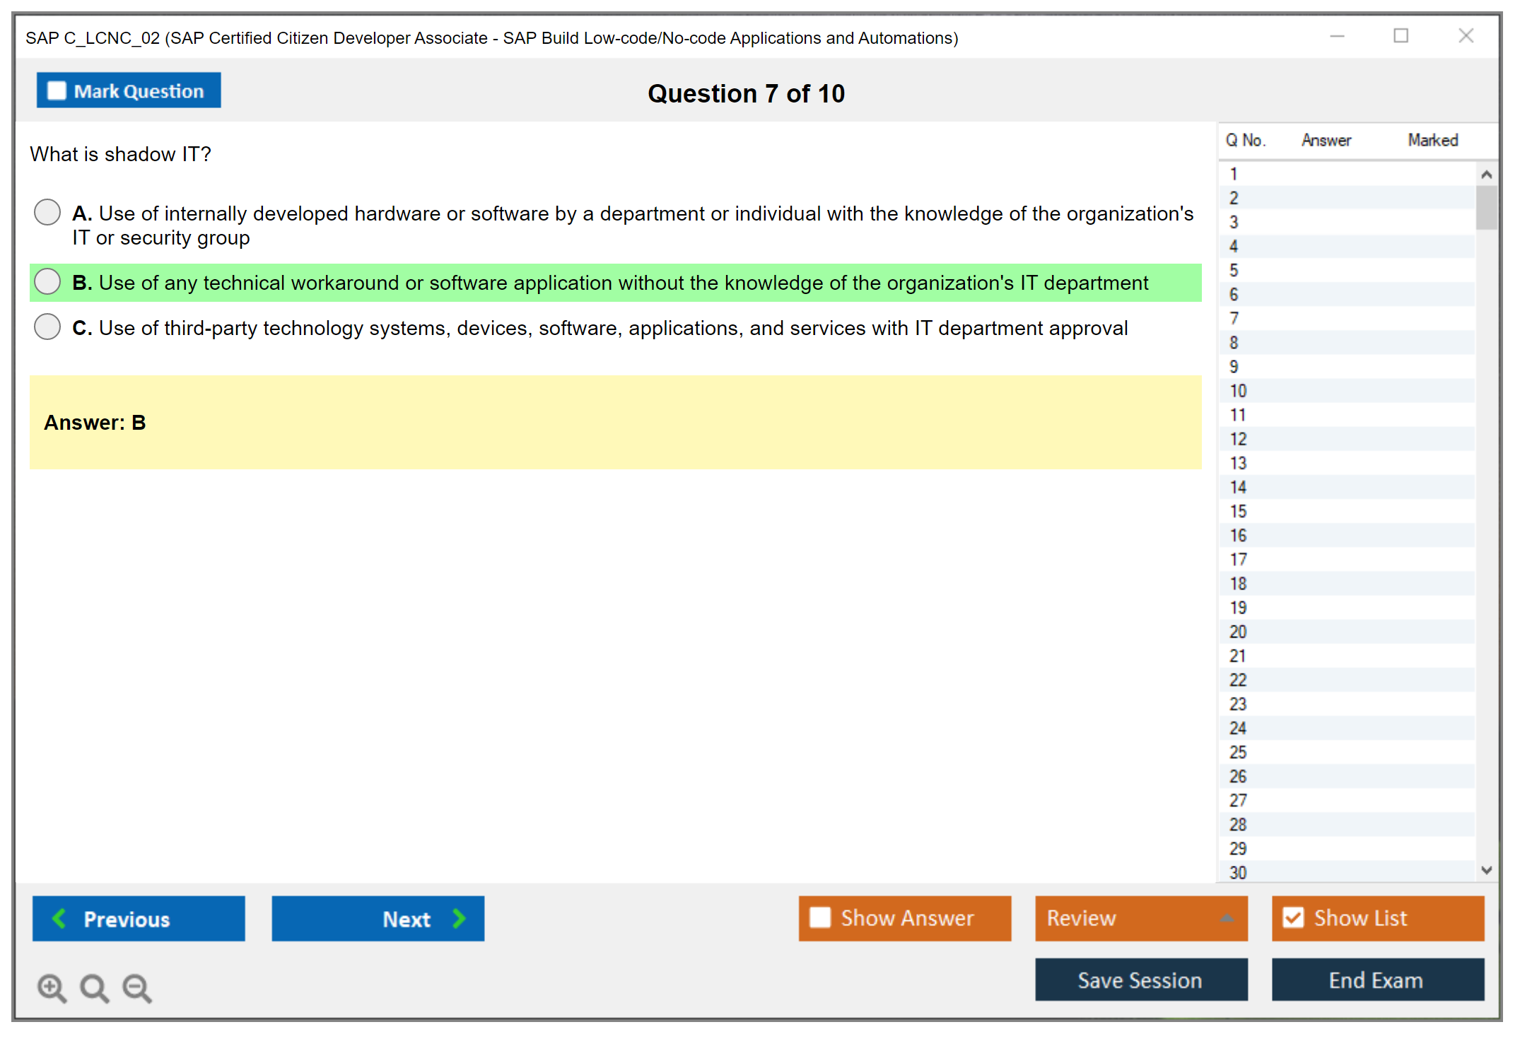Viewport: 1520px width, 1039px height.
Task: Select question 30 in the list
Action: pyautogui.click(x=1239, y=872)
